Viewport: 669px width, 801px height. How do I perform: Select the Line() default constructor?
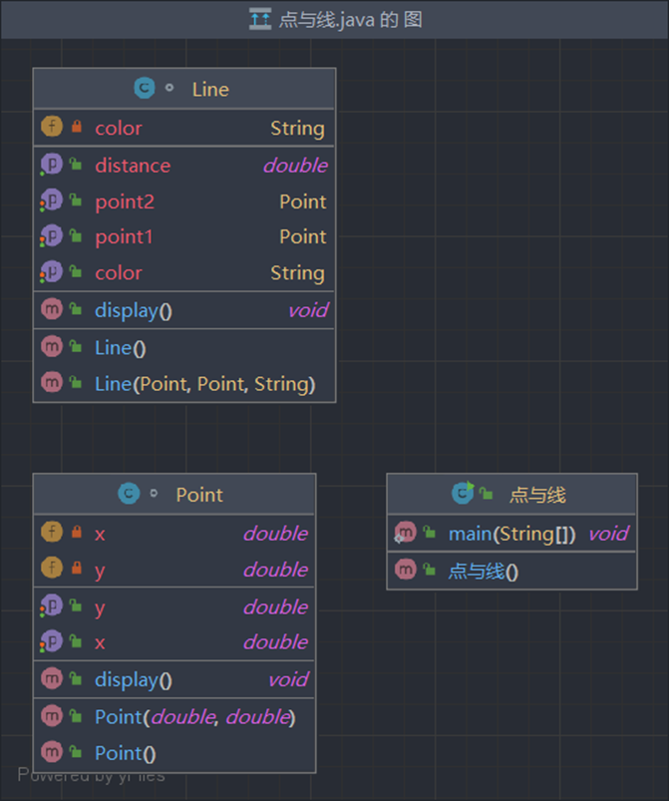(120, 347)
